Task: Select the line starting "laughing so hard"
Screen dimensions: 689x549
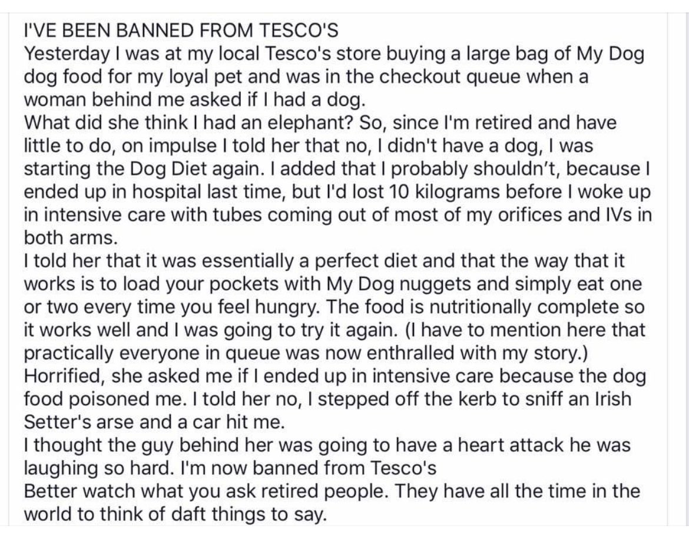Action: pos(230,468)
